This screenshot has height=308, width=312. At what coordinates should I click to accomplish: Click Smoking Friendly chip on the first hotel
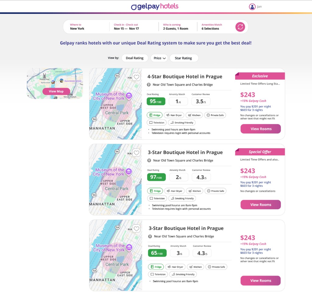tap(182, 123)
